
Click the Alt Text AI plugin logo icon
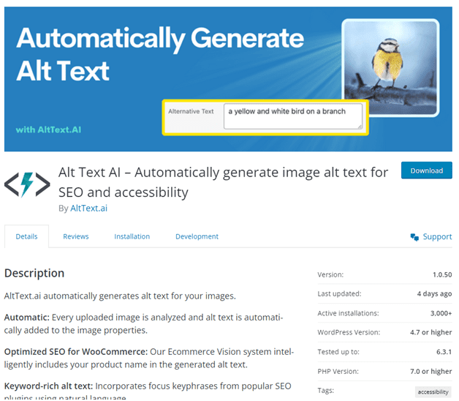click(27, 184)
